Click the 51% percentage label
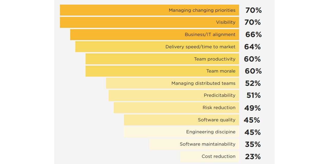Viewport: 329px width, 164px height. [253, 95]
